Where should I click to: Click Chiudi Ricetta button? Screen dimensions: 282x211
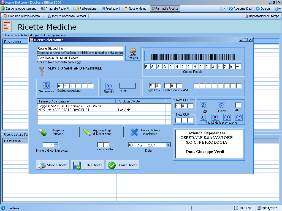tap(123, 165)
